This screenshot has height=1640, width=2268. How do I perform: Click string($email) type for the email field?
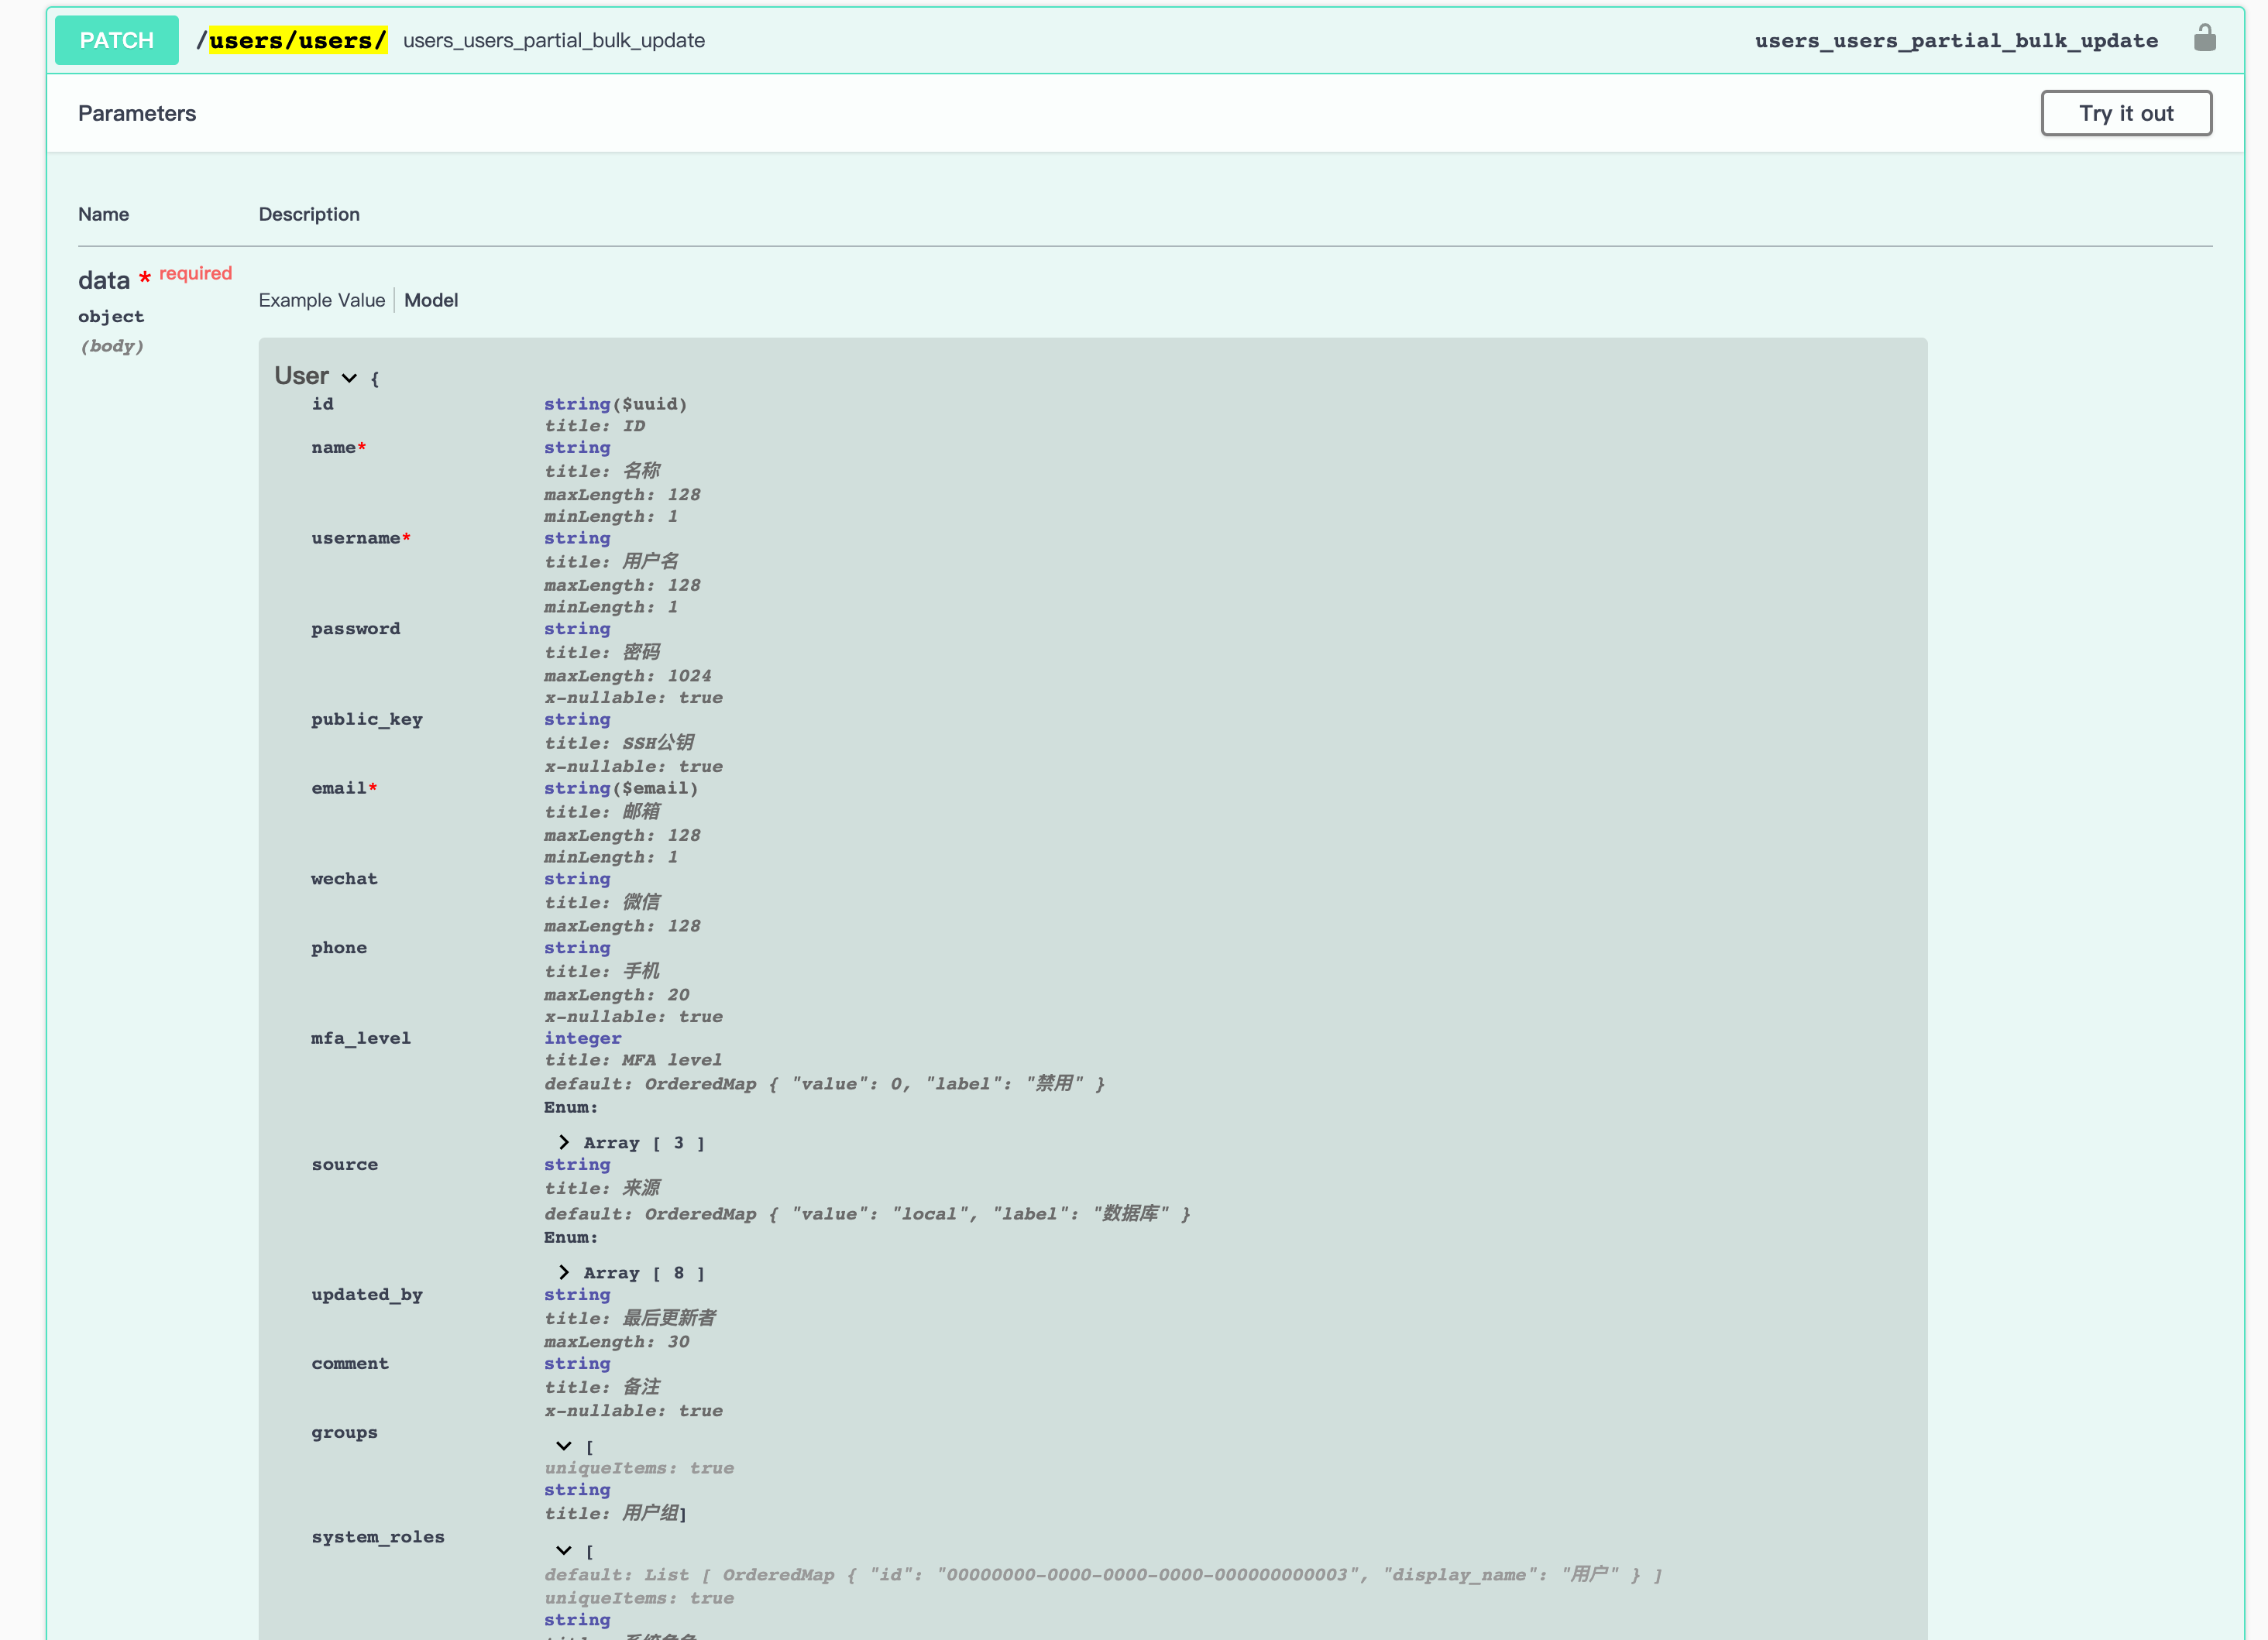(621, 788)
